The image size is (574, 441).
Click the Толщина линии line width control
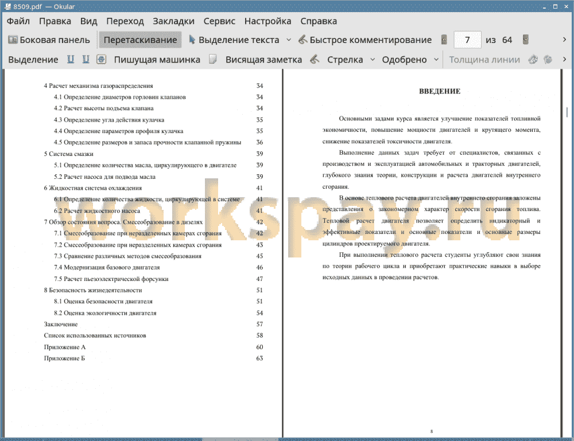pos(484,60)
